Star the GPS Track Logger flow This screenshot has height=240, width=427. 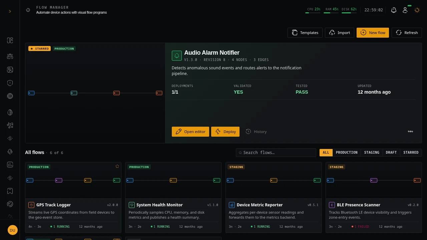pos(117,166)
